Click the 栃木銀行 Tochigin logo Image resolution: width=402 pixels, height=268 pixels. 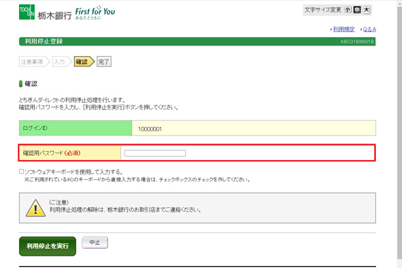click(45, 12)
